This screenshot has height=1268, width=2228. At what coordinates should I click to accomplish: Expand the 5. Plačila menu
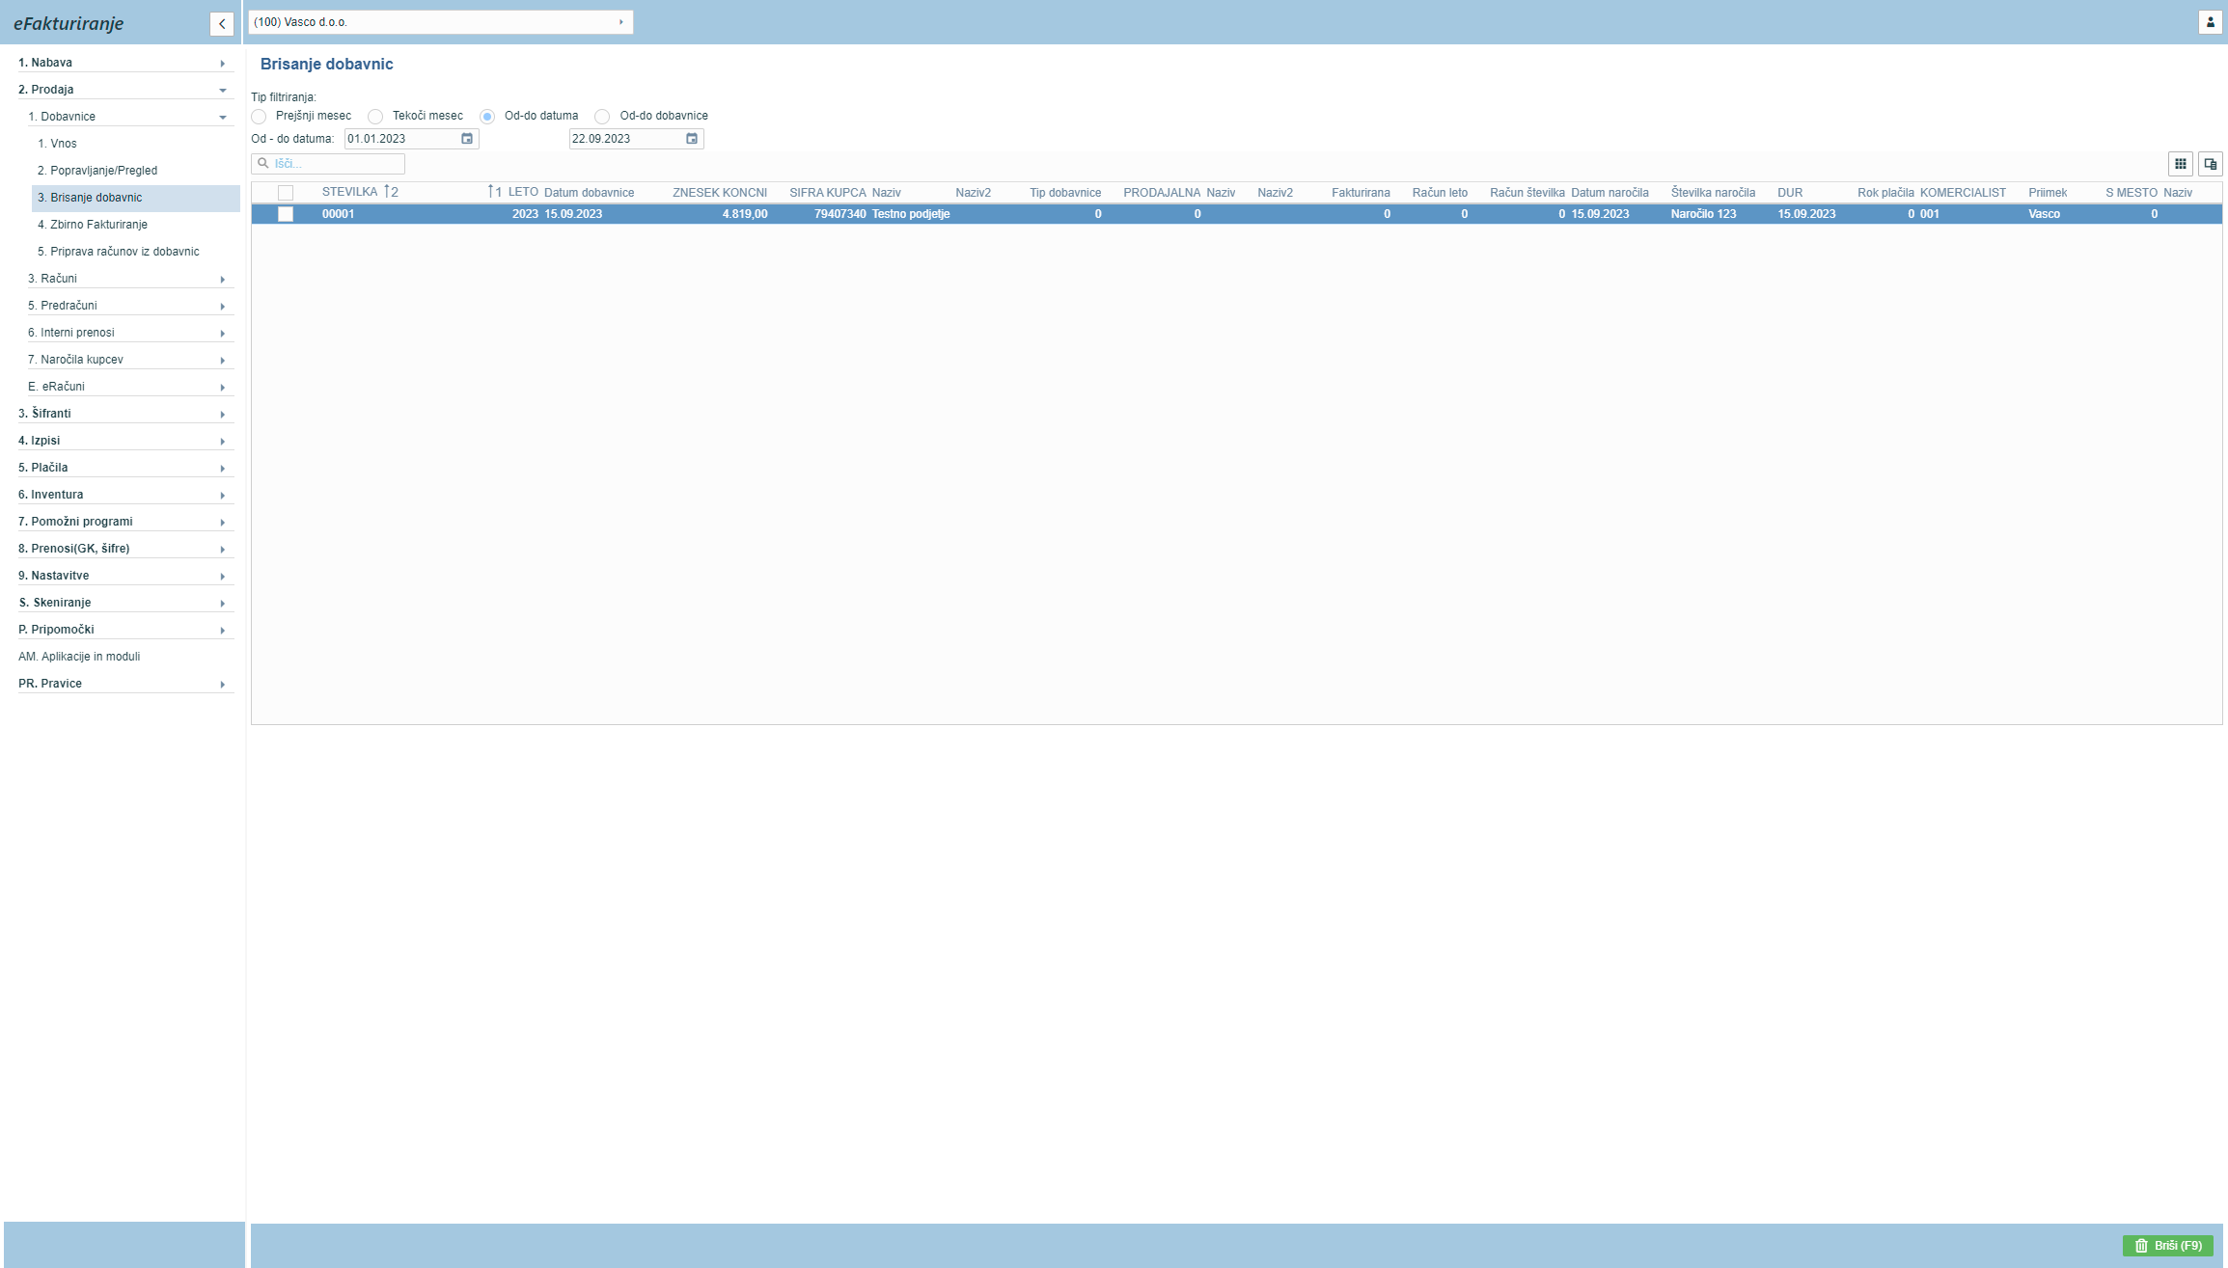(x=125, y=468)
